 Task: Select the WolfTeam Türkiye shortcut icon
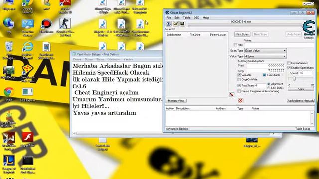pos(9,138)
